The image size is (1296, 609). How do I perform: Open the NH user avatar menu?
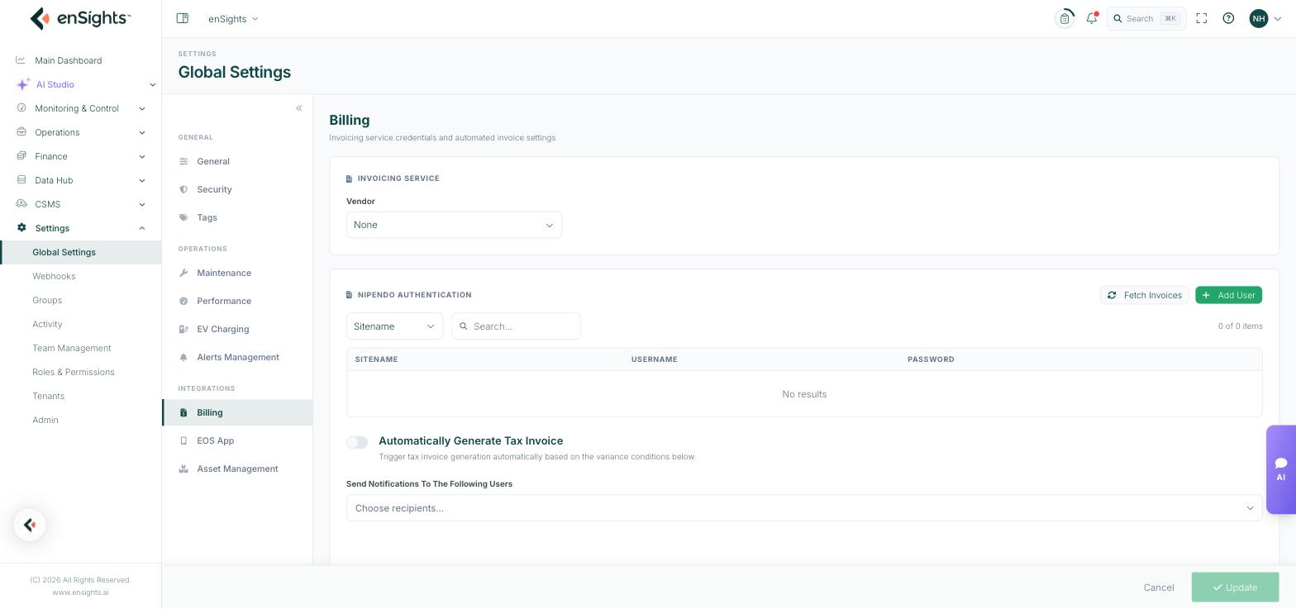pos(1265,18)
